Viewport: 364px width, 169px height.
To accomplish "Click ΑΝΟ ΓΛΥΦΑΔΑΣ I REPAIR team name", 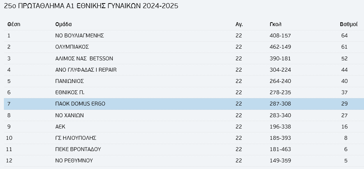I will click(86, 70).
